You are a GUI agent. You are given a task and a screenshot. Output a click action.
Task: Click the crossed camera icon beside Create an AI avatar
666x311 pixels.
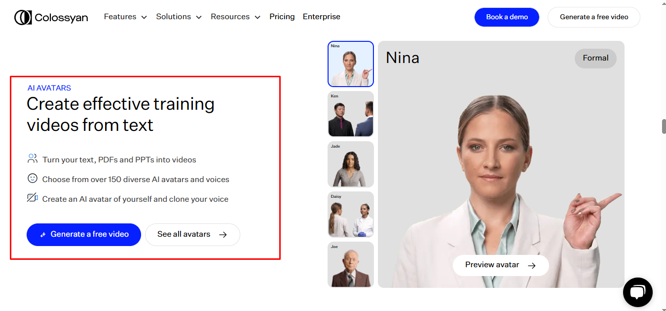pyautogui.click(x=33, y=198)
